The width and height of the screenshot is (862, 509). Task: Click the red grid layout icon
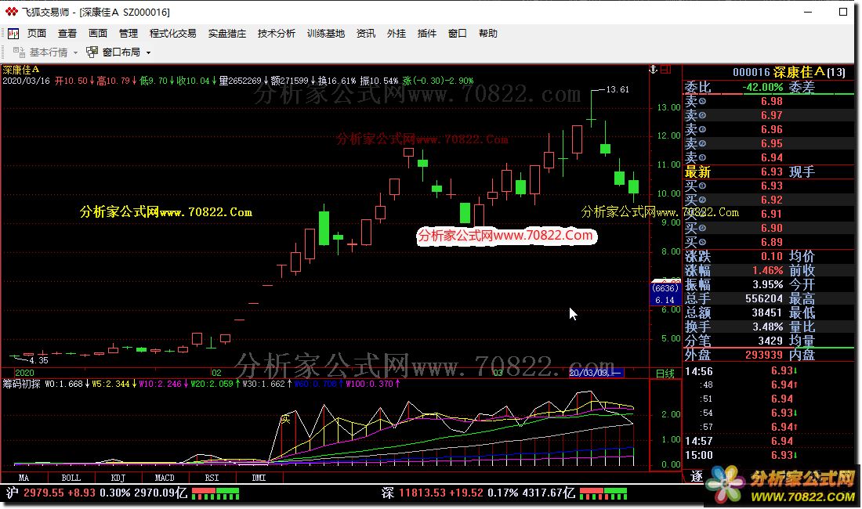(666, 69)
